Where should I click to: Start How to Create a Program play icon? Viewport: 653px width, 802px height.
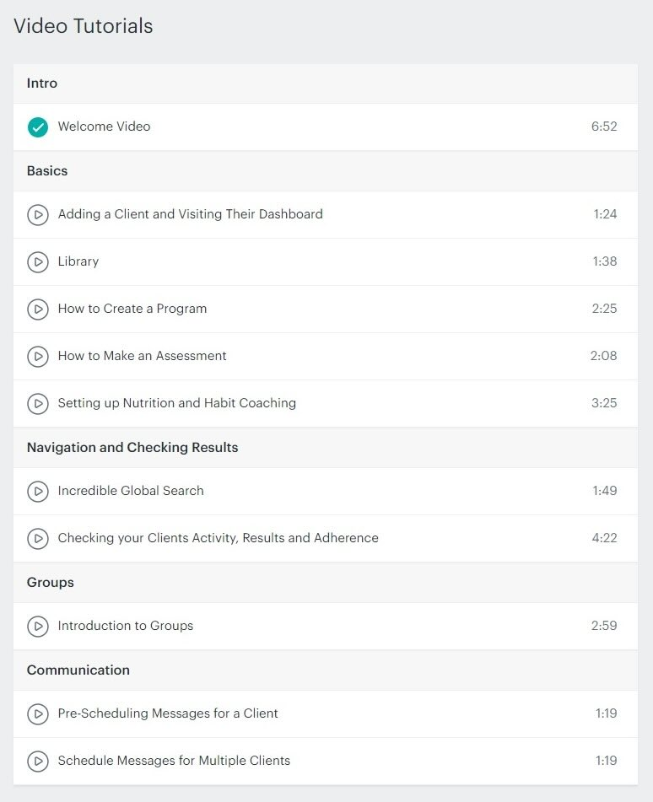click(38, 309)
